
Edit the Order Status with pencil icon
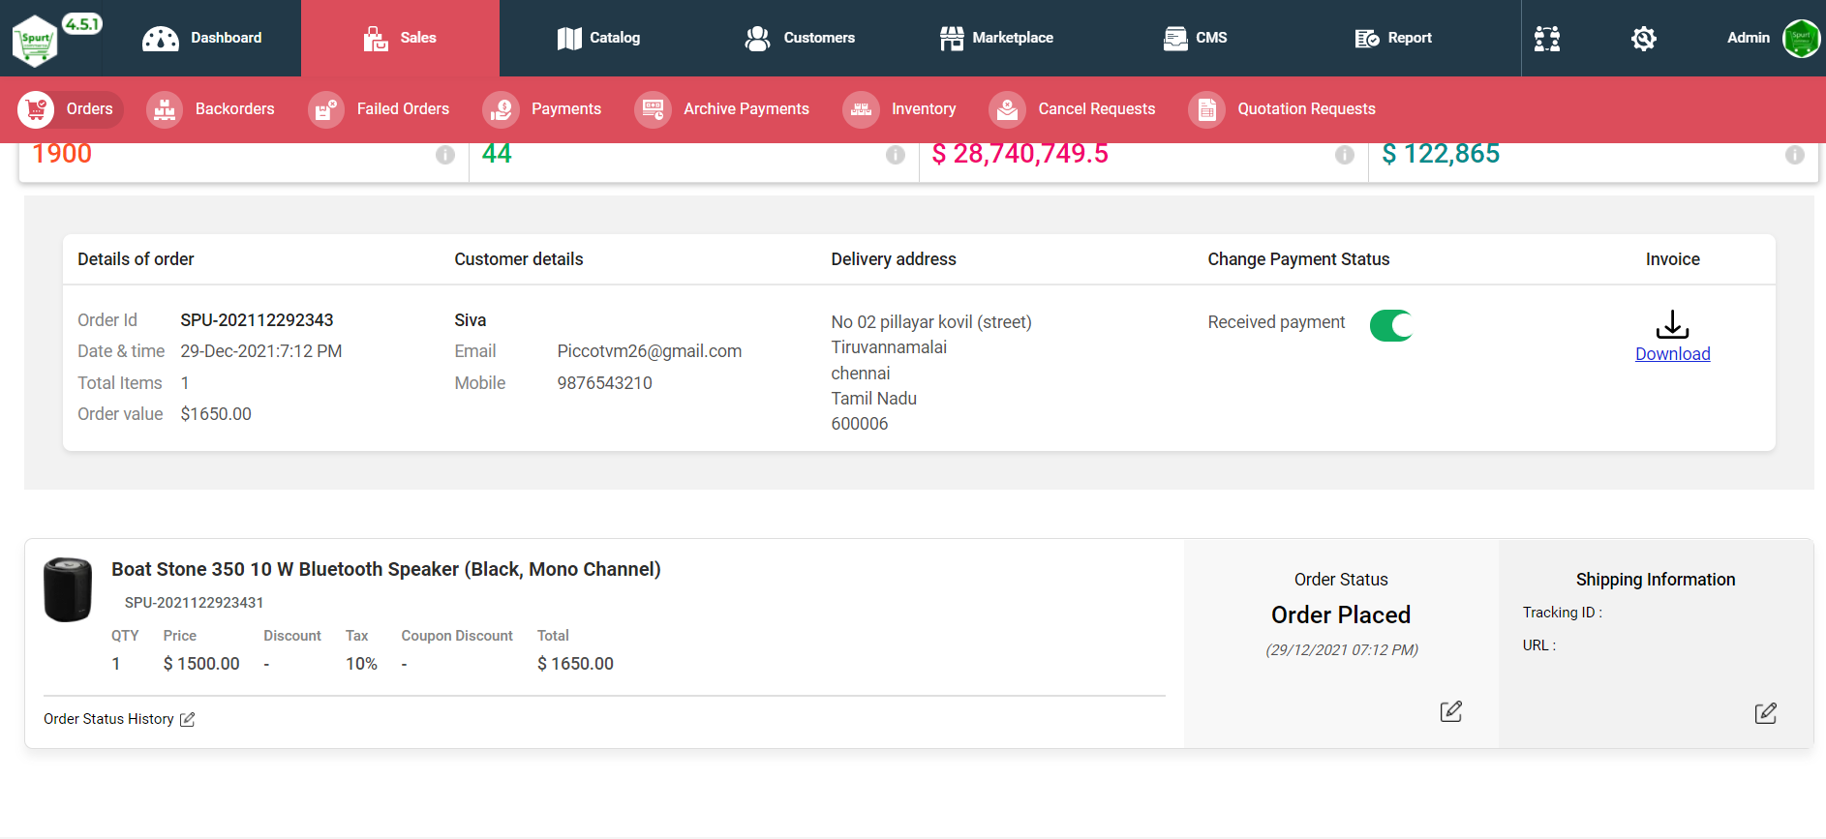pyautogui.click(x=1450, y=712)
